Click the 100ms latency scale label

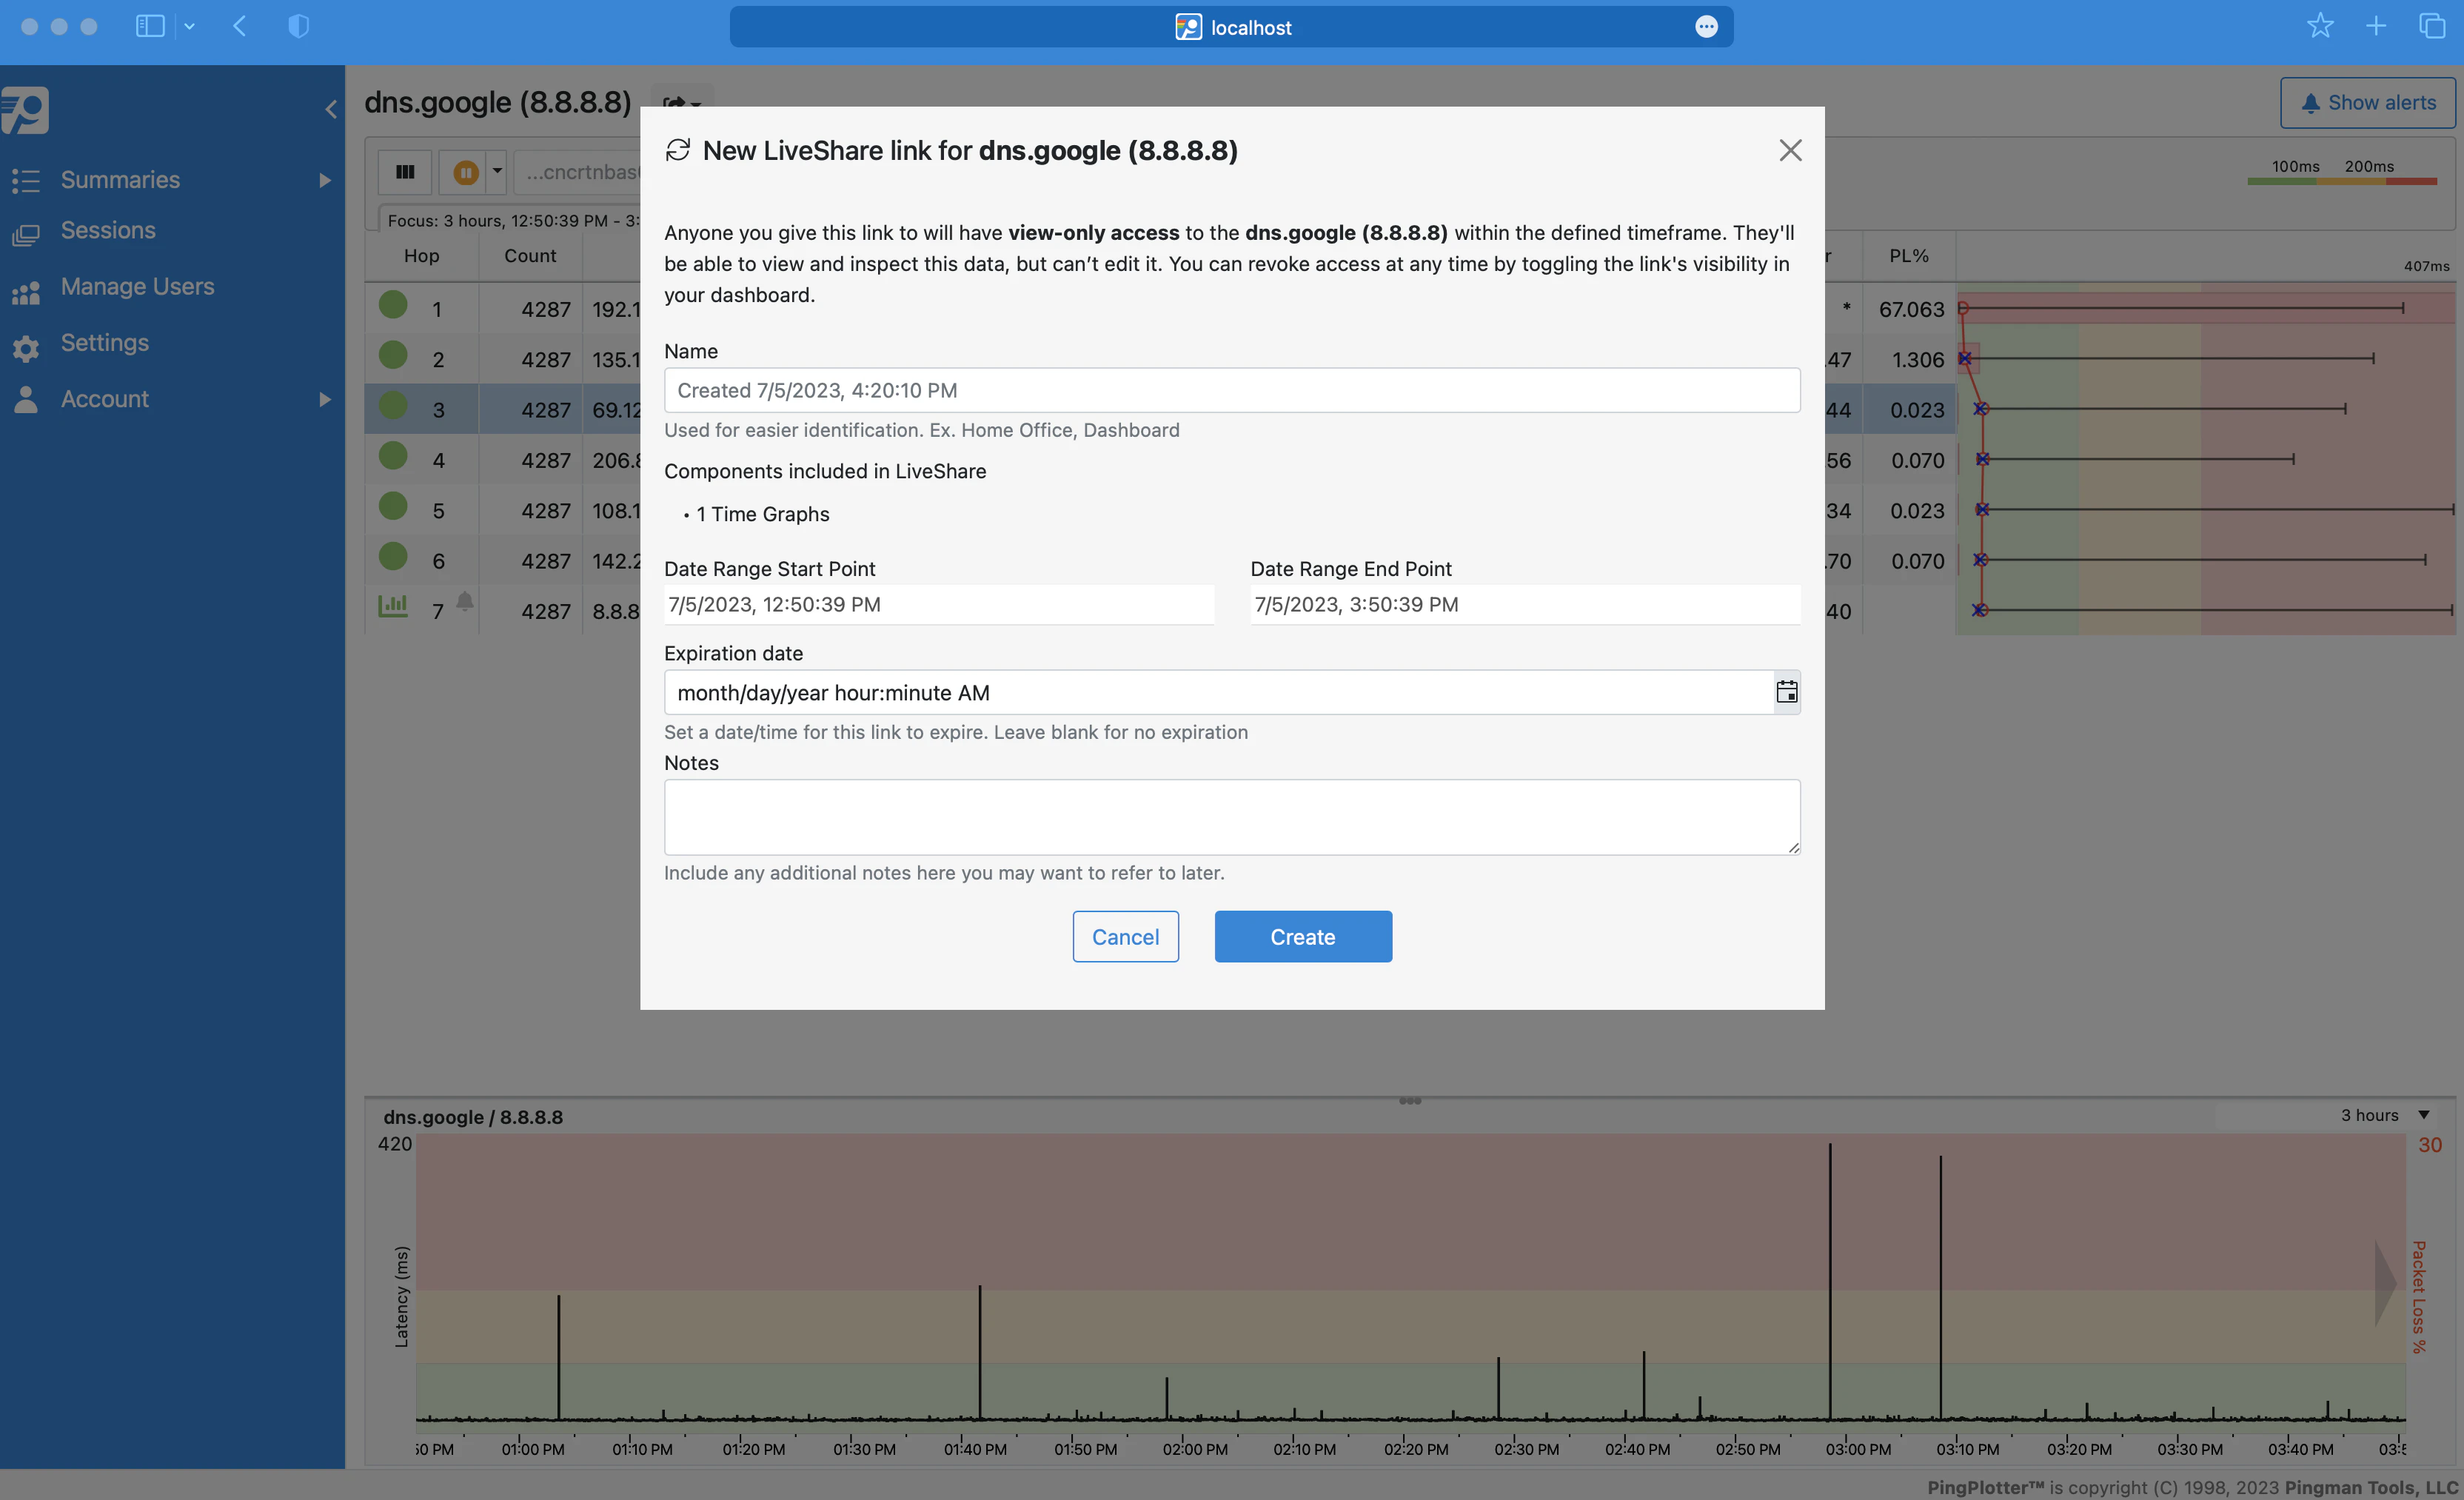pos(2295,166)
